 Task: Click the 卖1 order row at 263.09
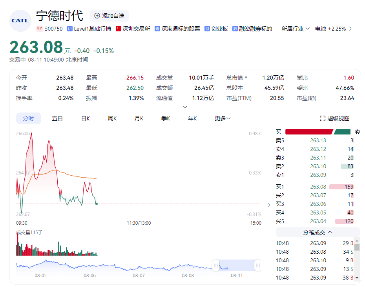click(315, 175)
